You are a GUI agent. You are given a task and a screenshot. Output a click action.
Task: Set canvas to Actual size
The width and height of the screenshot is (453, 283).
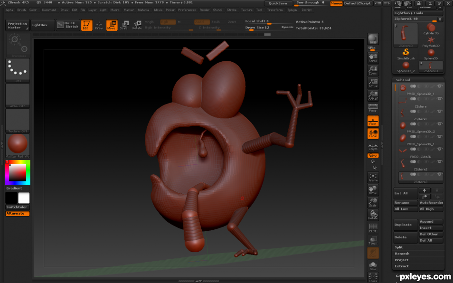[x=373, y=83]
